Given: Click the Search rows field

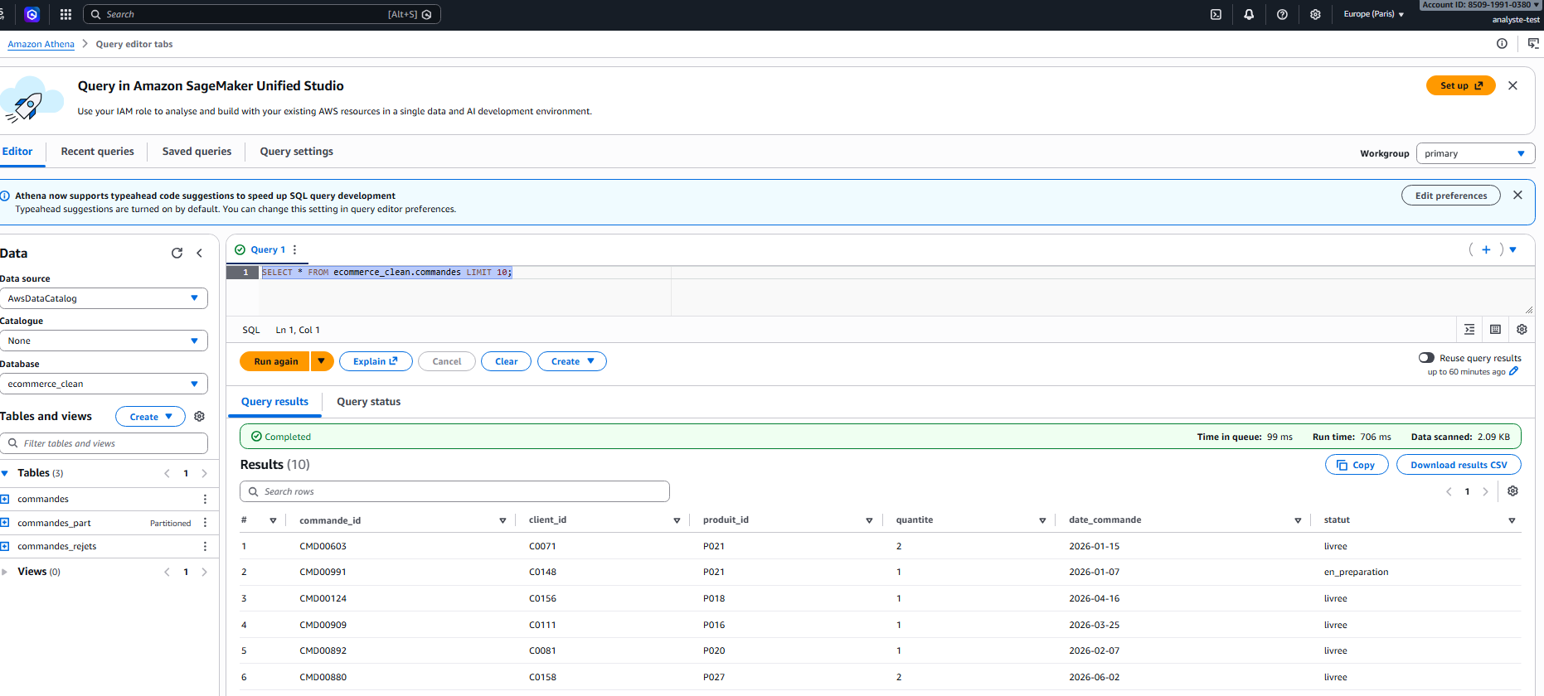Looking at the screenshot, I should tap(454, 491).
